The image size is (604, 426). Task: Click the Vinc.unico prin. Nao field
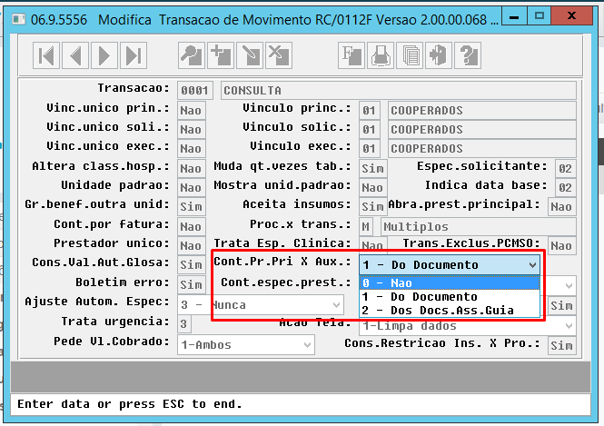[191, 111]
